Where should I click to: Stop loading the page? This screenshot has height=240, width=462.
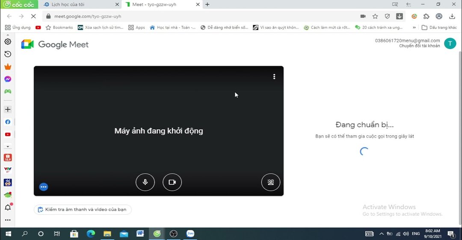[x=33, y=17]
